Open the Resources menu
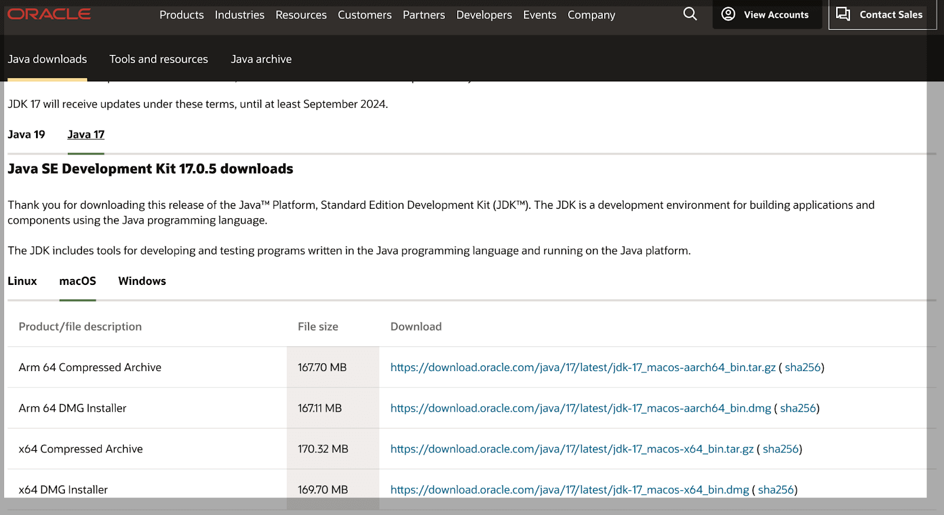 301,15
